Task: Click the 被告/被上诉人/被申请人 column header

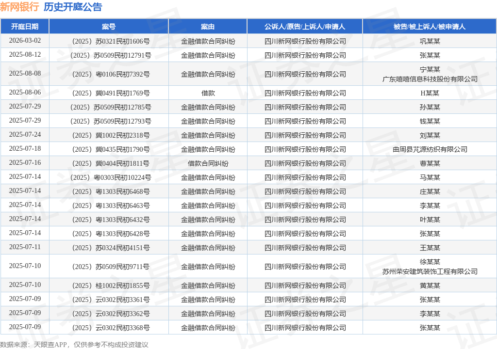Action: coord(430,27)
